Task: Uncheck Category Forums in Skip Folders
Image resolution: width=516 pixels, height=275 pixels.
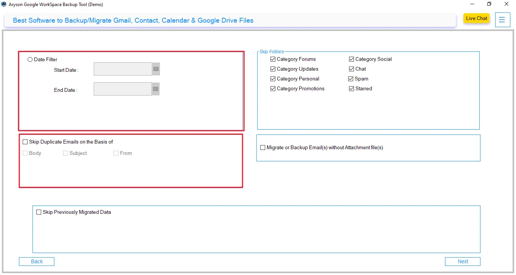Action: (273, 59)
